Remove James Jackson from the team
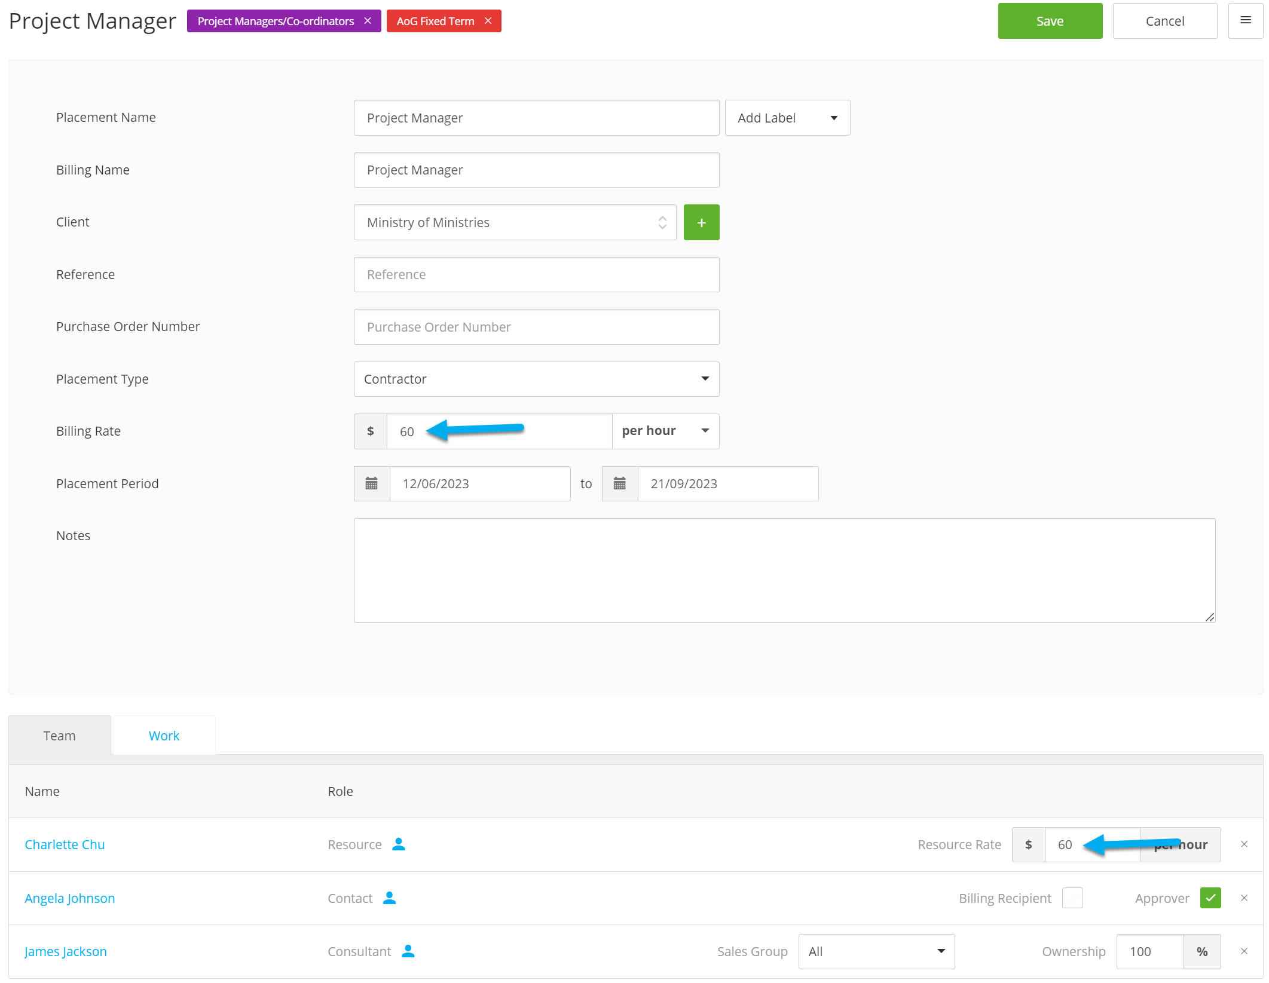The image size is (1269, 983). click(x=1244, y=951)
